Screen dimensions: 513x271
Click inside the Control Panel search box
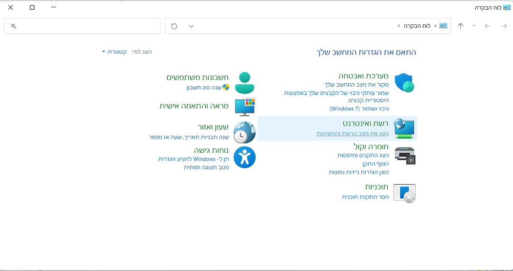82,26
